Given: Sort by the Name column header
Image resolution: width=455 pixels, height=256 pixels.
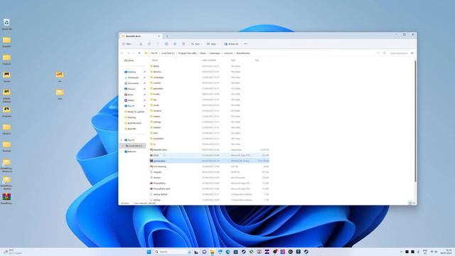Looking at the screenshot, I should coord(155,60).
